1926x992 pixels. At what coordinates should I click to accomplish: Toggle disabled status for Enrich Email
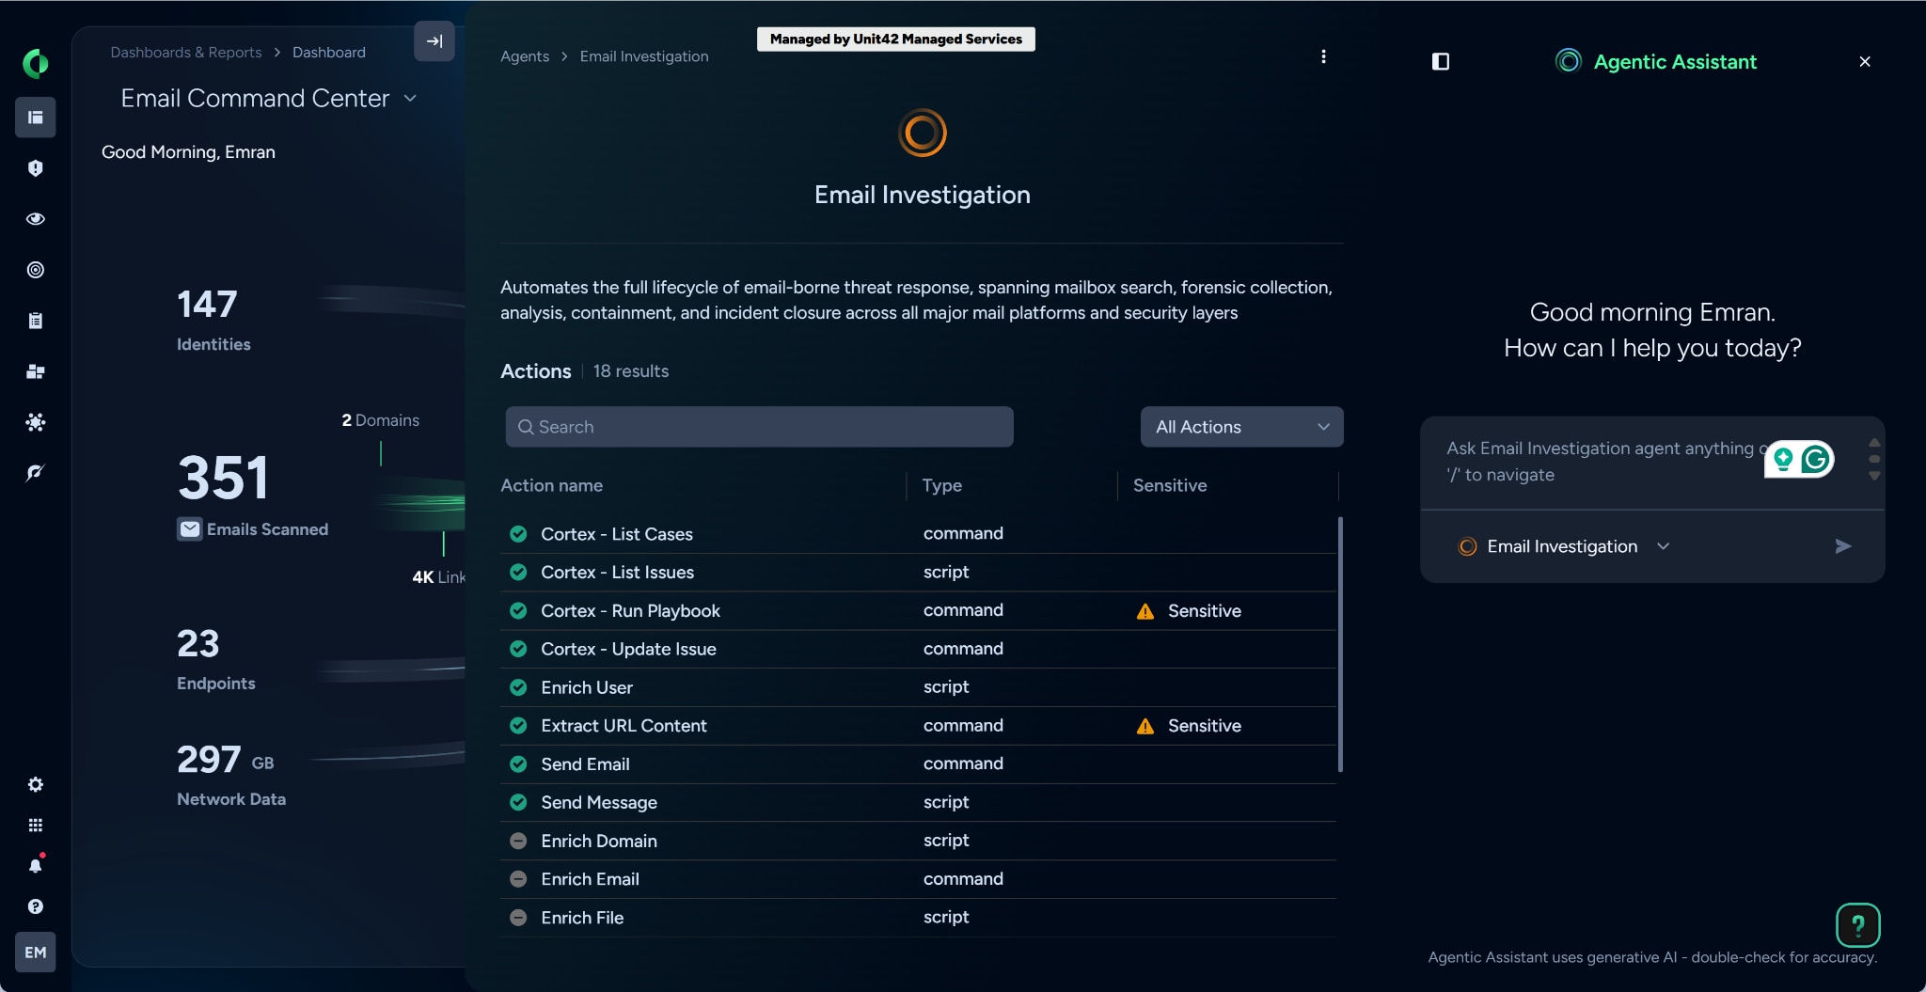coord(518,879)
